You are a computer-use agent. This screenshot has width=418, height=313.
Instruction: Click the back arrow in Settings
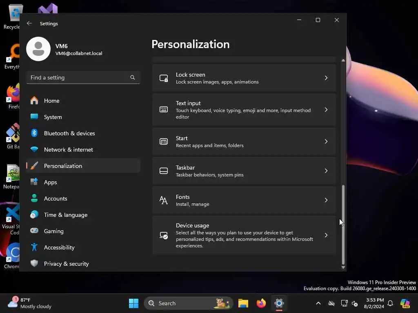[x=29, y=23]
